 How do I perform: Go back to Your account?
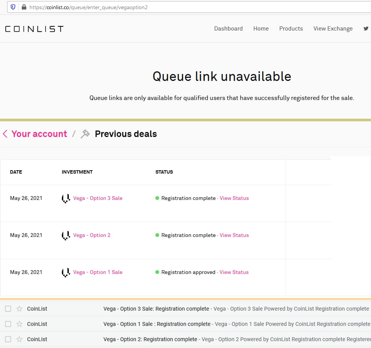[39, 134]
